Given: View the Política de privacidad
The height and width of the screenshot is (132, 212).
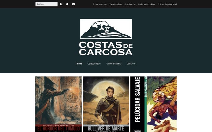Looking at the screenshot, I should [167, 4].
